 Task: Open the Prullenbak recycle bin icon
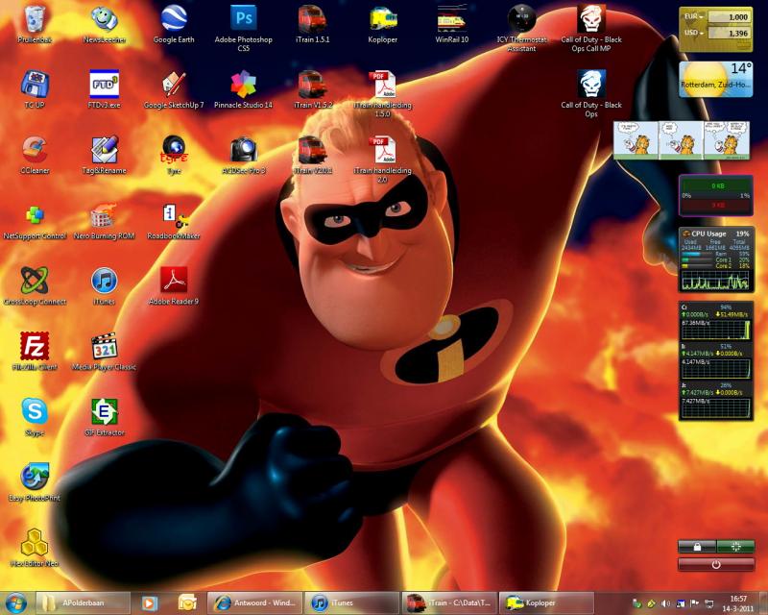[35, 25]
